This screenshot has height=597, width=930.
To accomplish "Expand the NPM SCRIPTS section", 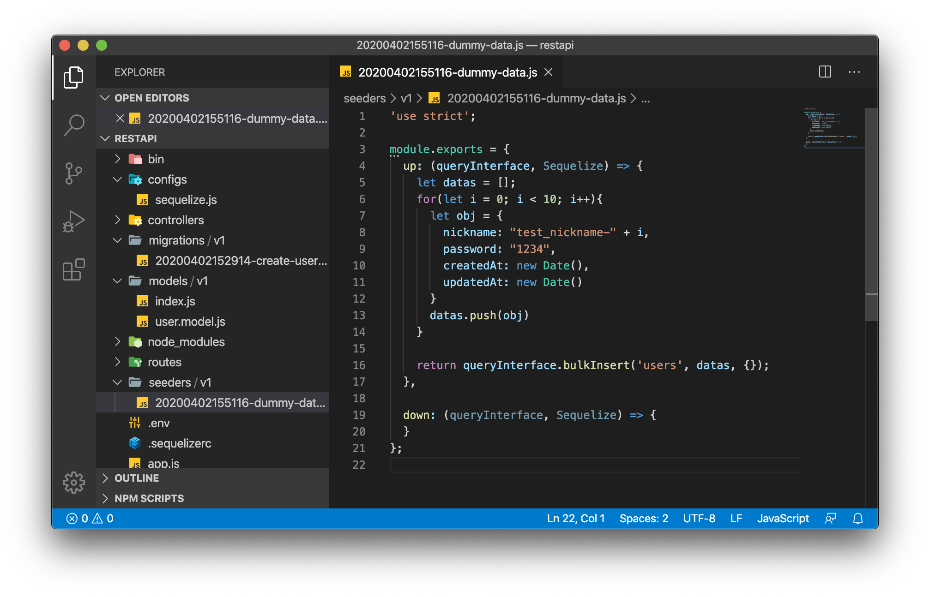I will (149, 498).
